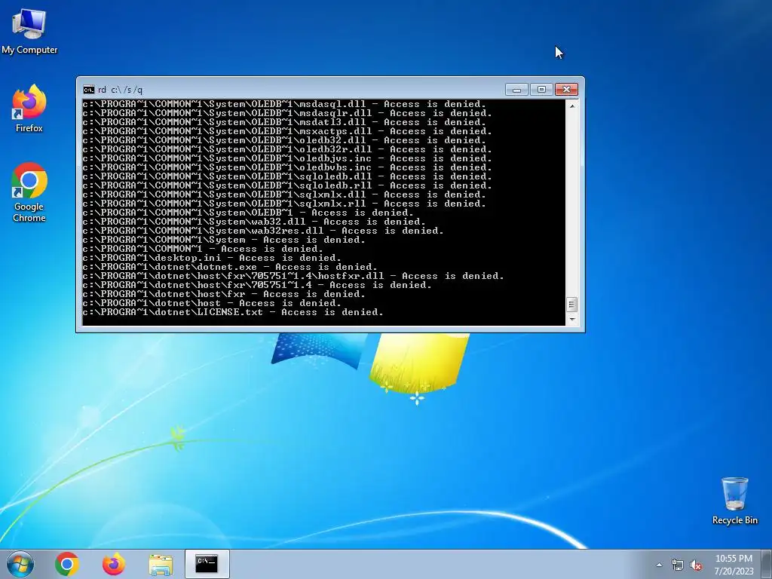Click the line ending host\fxr - Access is denied
Viewport: 772px width, 579px height.
pyautogui.click(x=224, y=294)
